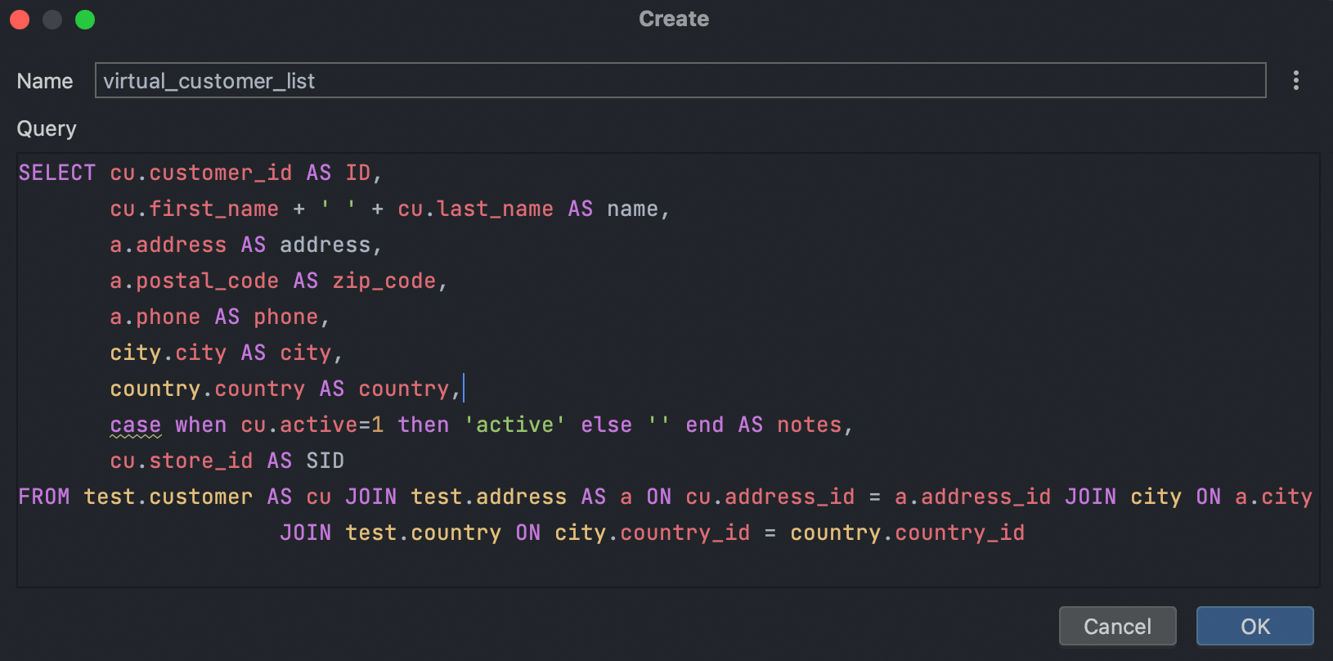1333x661 pixels.
Task: Click the green maximize window button
Action: click(85, 20)
